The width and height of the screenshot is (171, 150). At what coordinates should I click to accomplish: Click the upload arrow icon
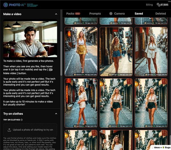[9, 130]
